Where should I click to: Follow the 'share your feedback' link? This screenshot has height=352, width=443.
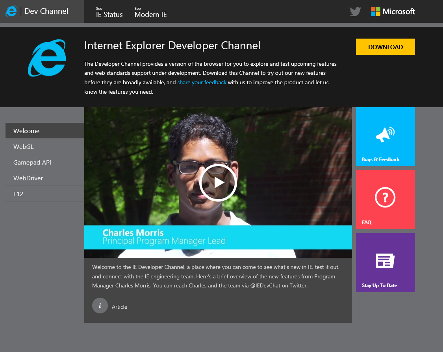[x=202, y=83]
